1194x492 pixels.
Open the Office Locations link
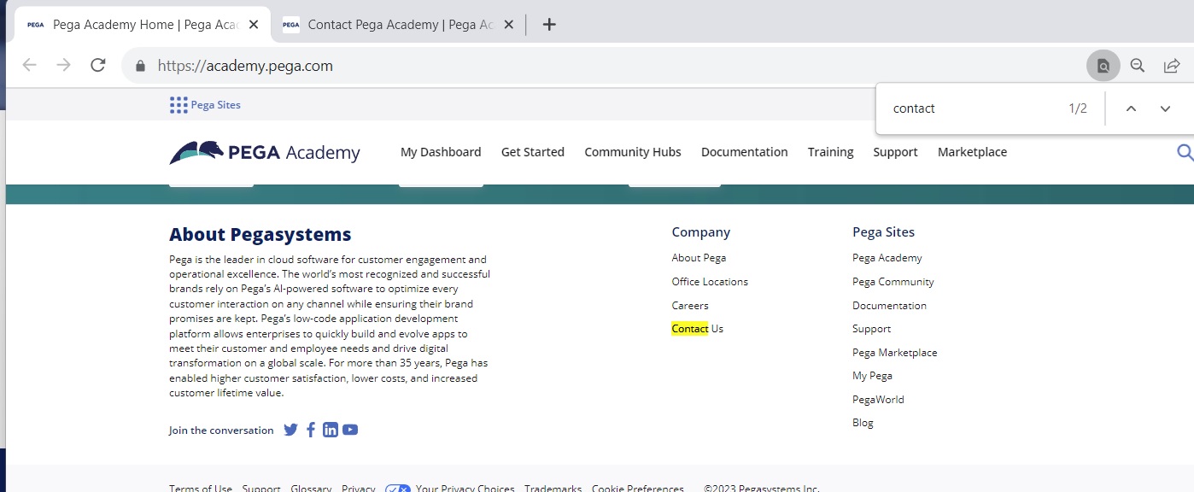click(x=709, y=282)
